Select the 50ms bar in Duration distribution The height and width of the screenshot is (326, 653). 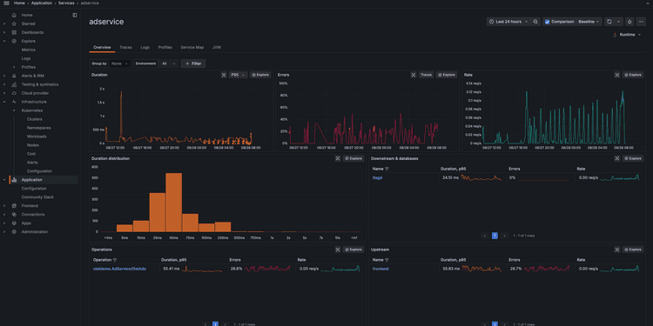pyautogui.click(x=173, y=202)
